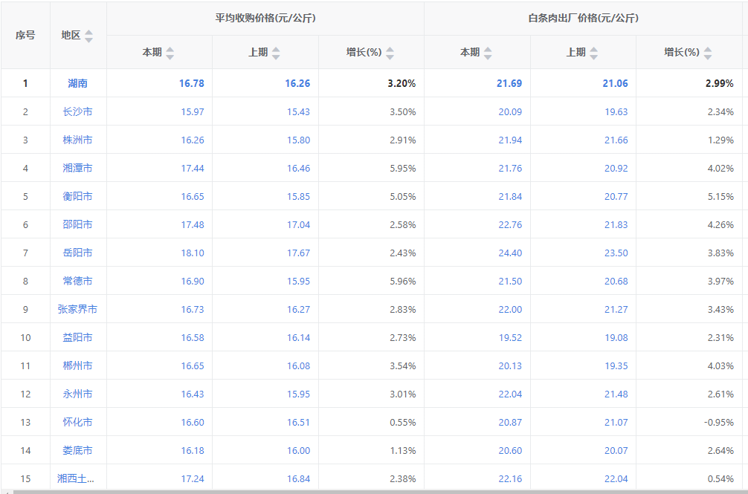748x494 pixels.
Task: Click the 平均收购价格(元/公斤) group header
Action: 265,19
